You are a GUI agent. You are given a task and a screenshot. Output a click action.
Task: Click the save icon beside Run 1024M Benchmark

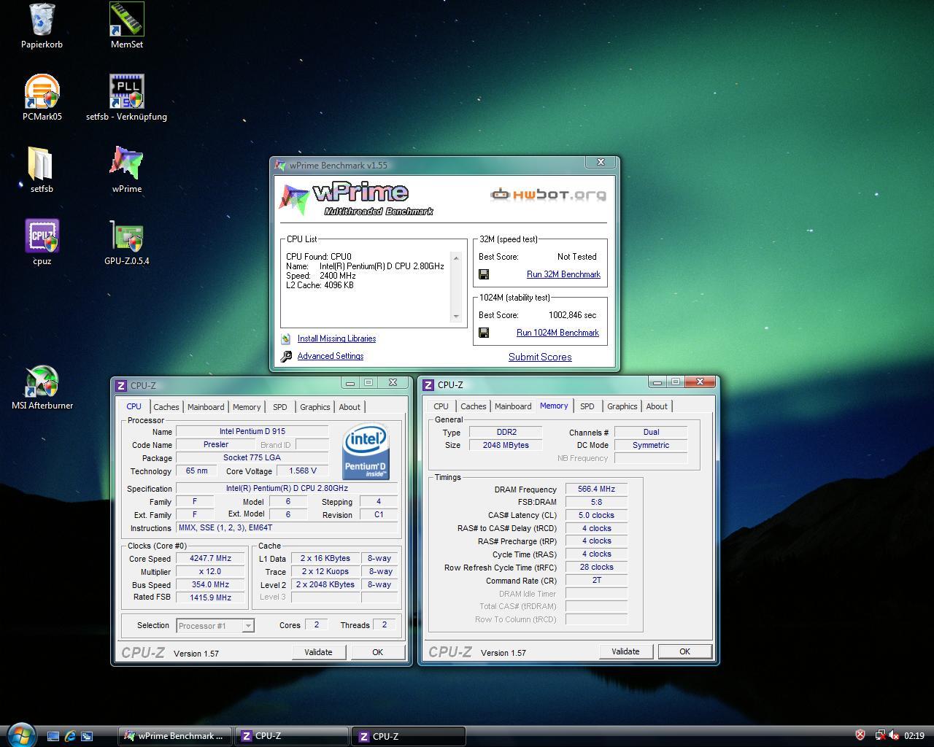(484, 333)
